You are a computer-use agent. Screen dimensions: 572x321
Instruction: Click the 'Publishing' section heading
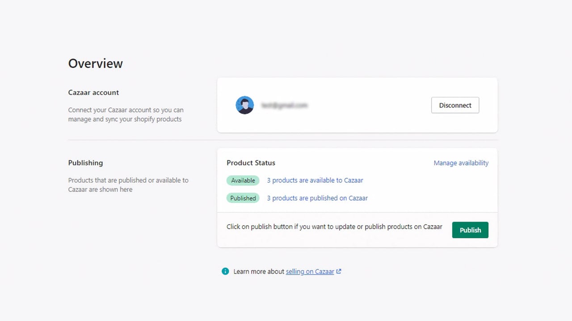click(x=85, y=163)
